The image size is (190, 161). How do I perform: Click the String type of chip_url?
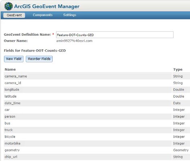178,157
